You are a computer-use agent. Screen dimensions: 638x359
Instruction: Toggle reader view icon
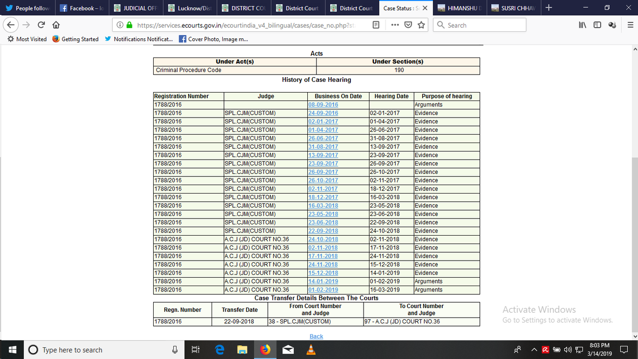376,25
